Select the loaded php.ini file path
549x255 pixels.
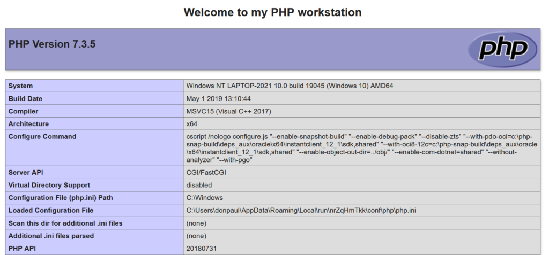tap(301, 210)
